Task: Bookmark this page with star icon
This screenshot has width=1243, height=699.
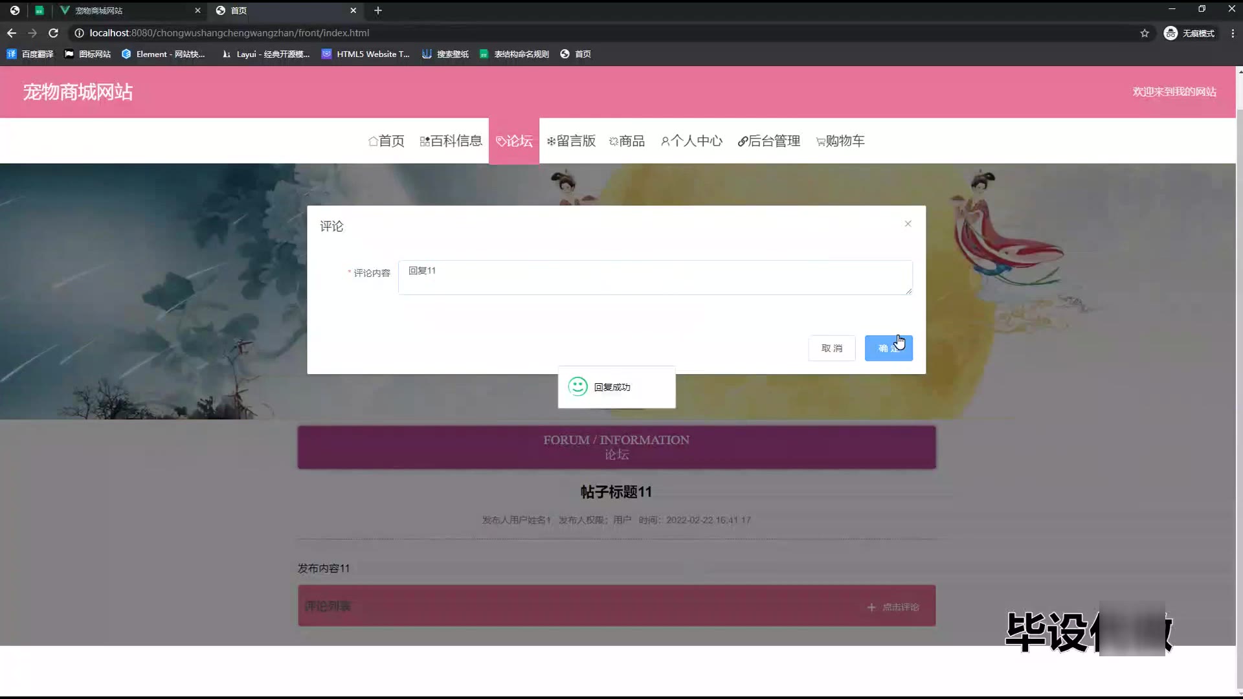Action: click(x=1145, y=33)
